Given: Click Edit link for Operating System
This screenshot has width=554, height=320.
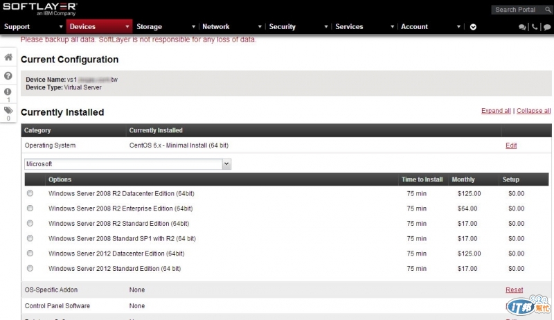Looking at the screenshot, I should [x=511, y=145].
